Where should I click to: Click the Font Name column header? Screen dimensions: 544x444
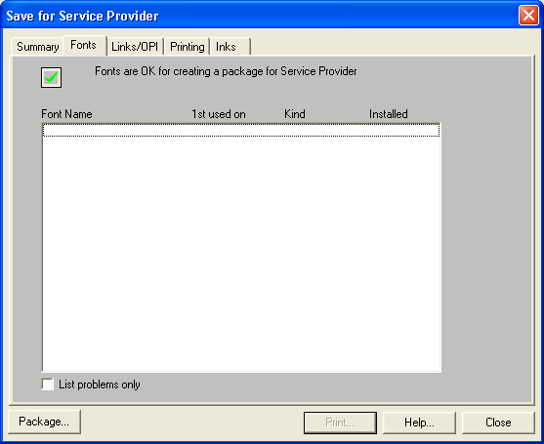pyautogui.click(x=66, y=114)
